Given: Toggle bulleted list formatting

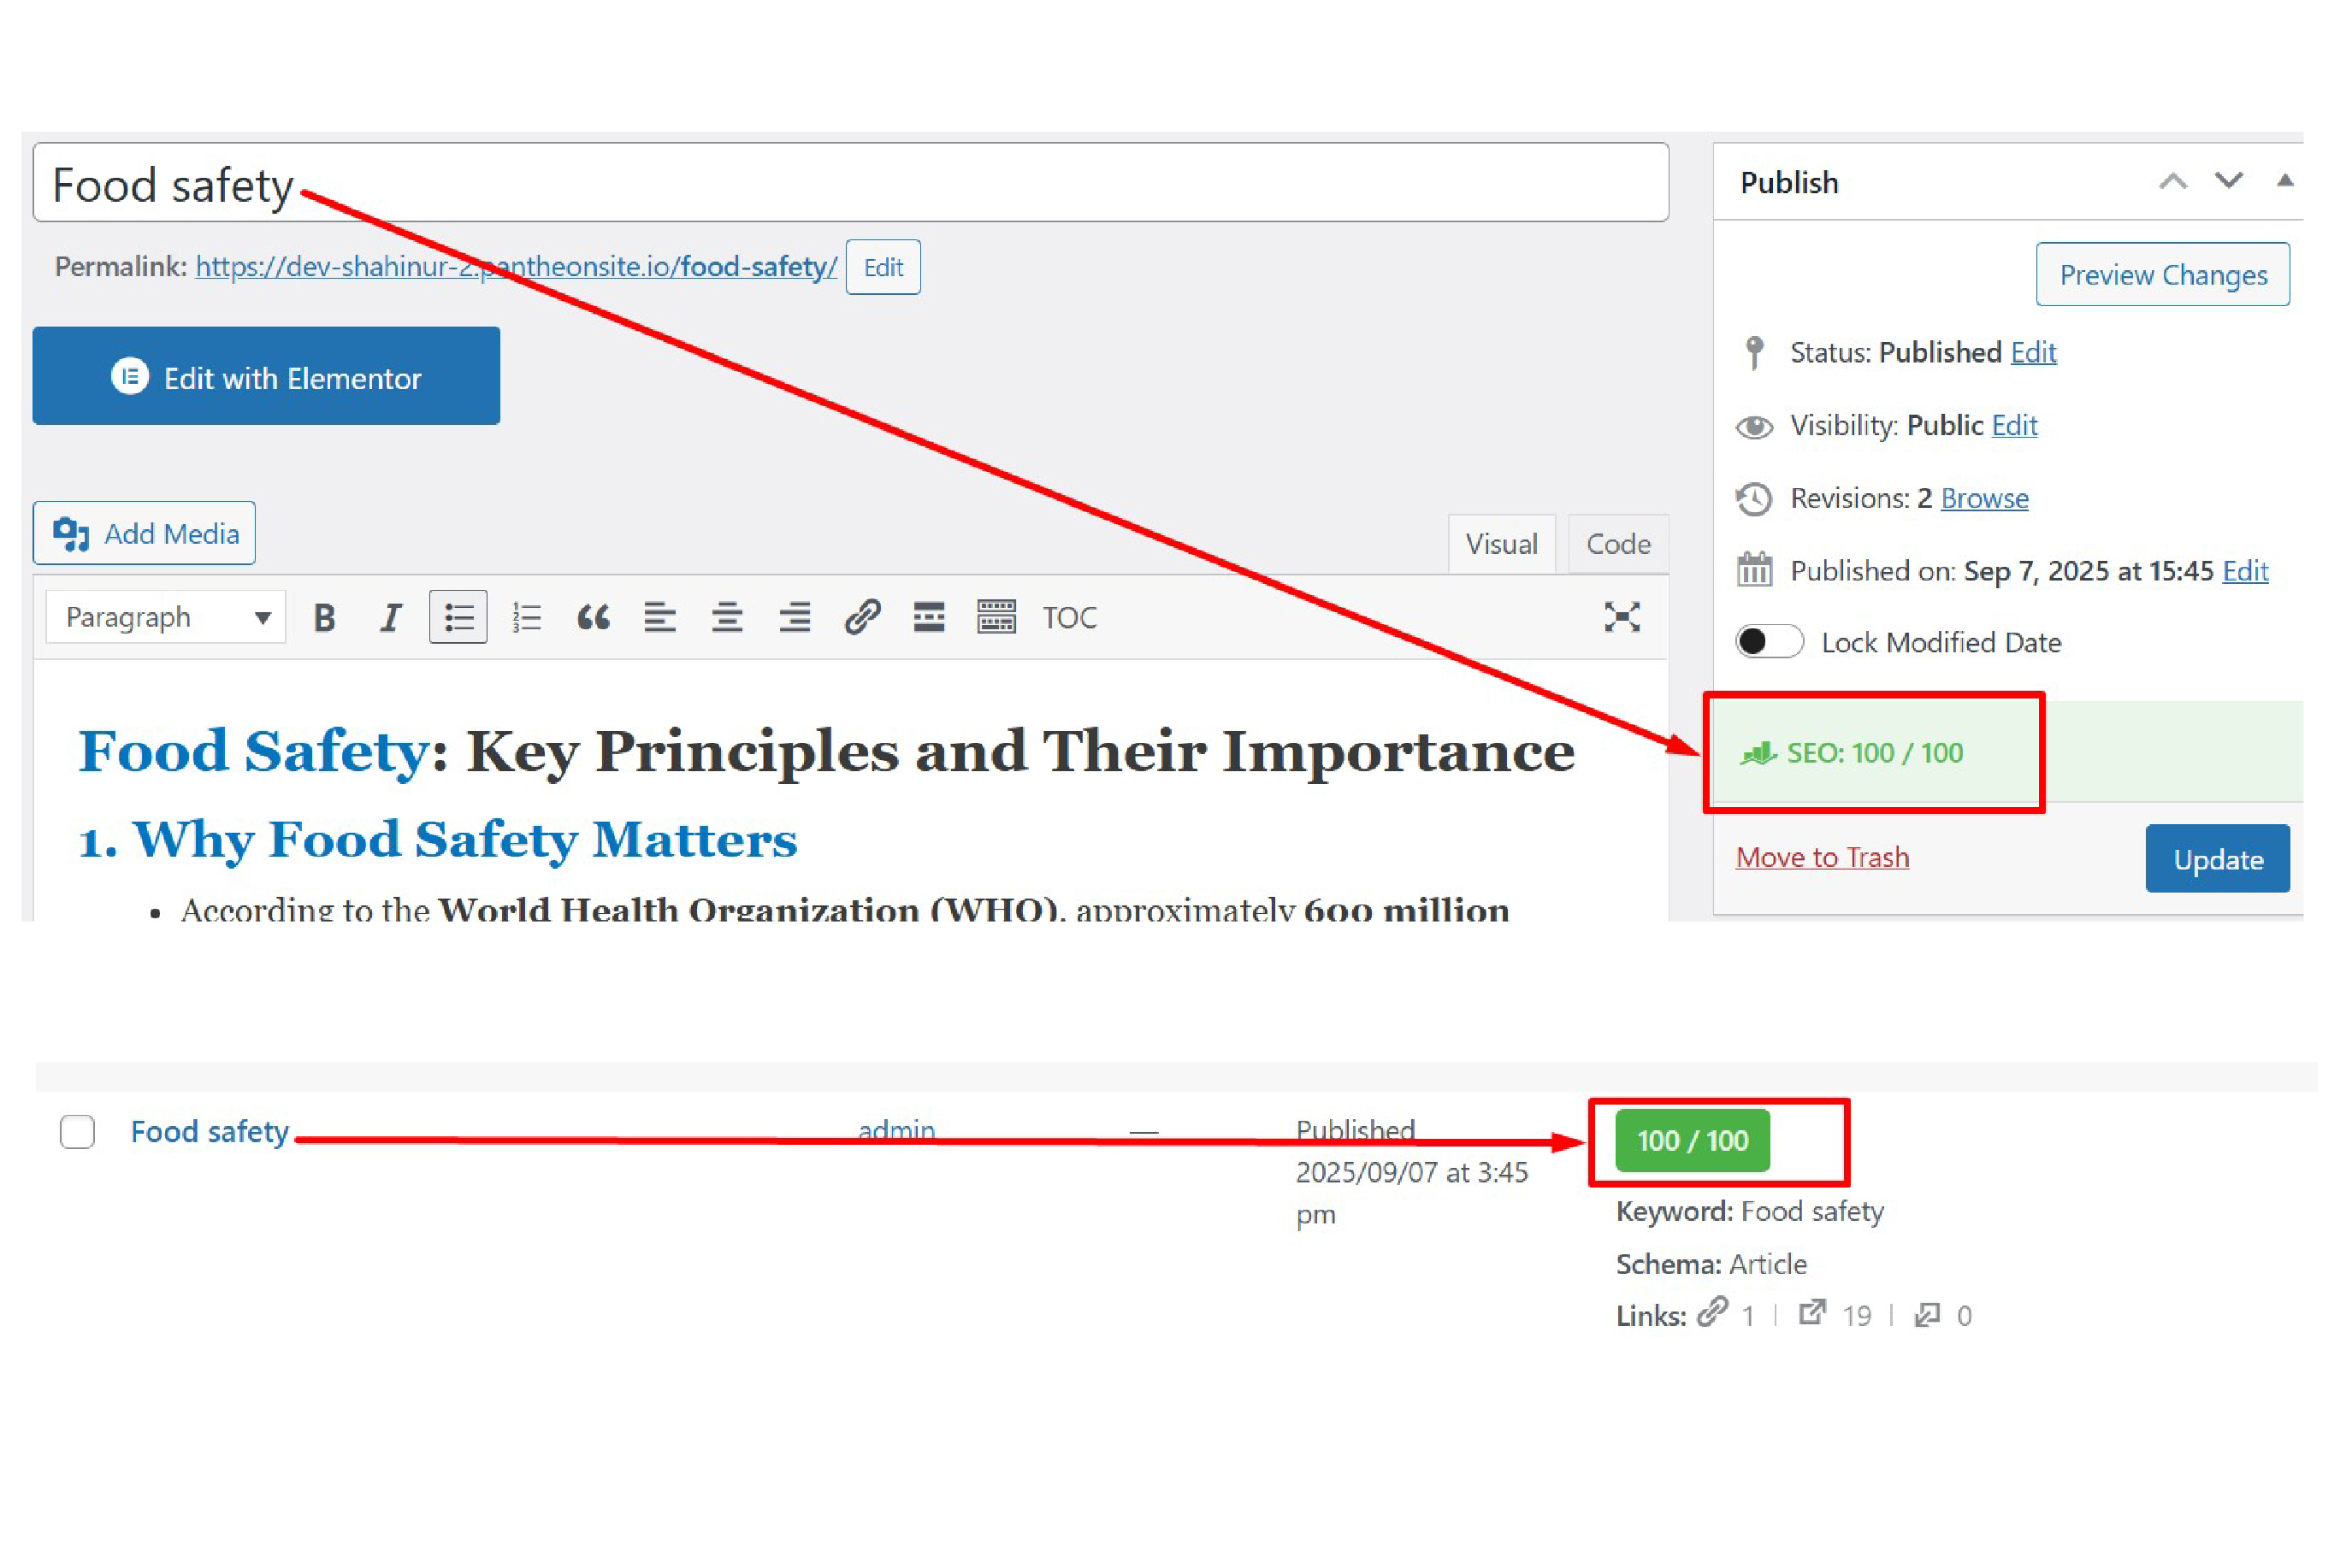Looking at the screenshot, I should pos(458,617).
